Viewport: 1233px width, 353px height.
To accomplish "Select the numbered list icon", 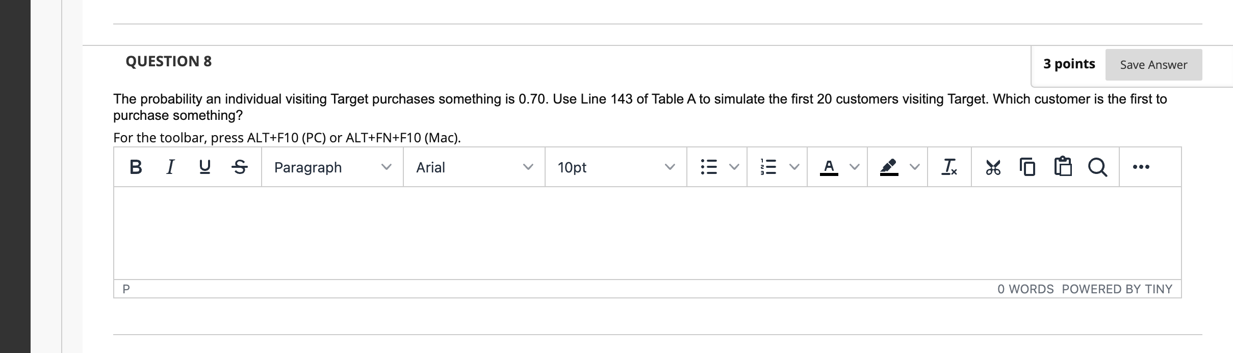I will coord(768,167).
